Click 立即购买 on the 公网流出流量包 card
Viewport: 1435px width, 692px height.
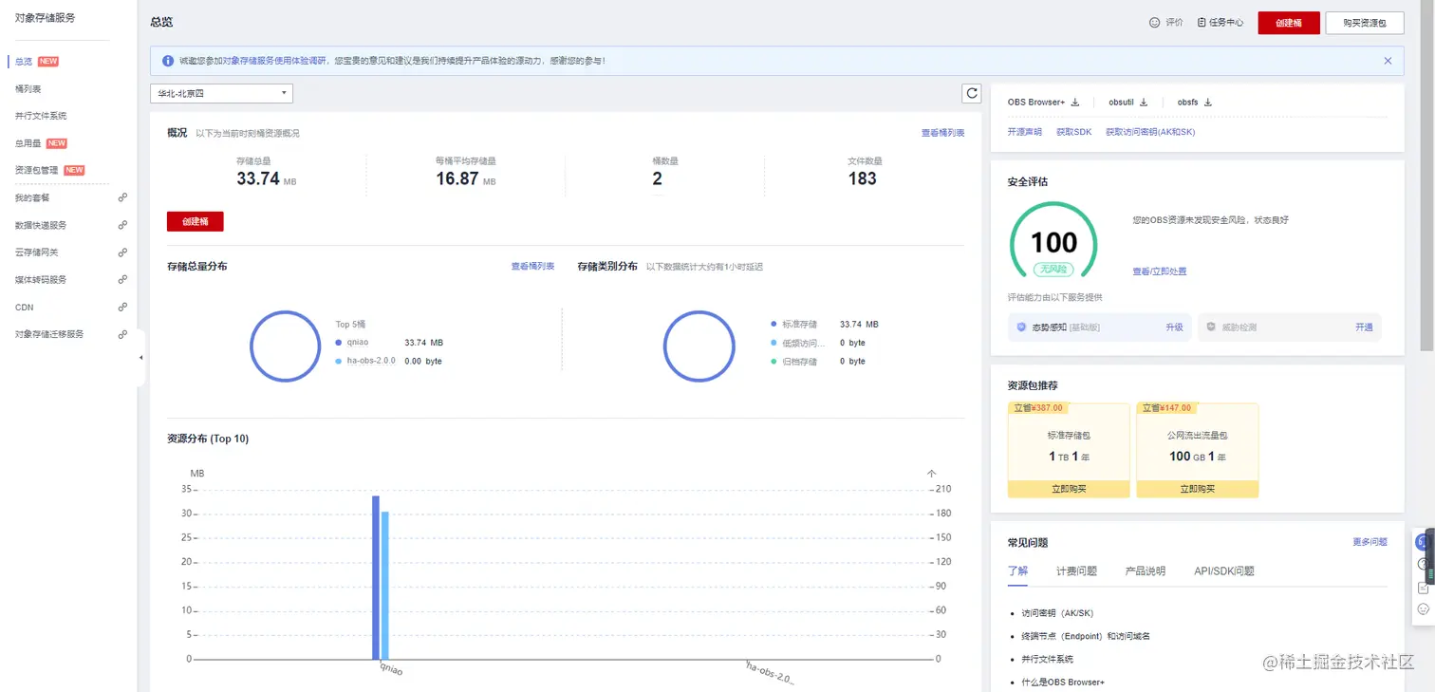pos(1198,489)
